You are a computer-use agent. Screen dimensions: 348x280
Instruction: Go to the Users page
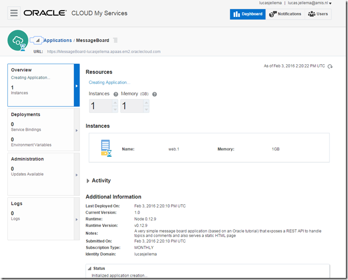319,14
